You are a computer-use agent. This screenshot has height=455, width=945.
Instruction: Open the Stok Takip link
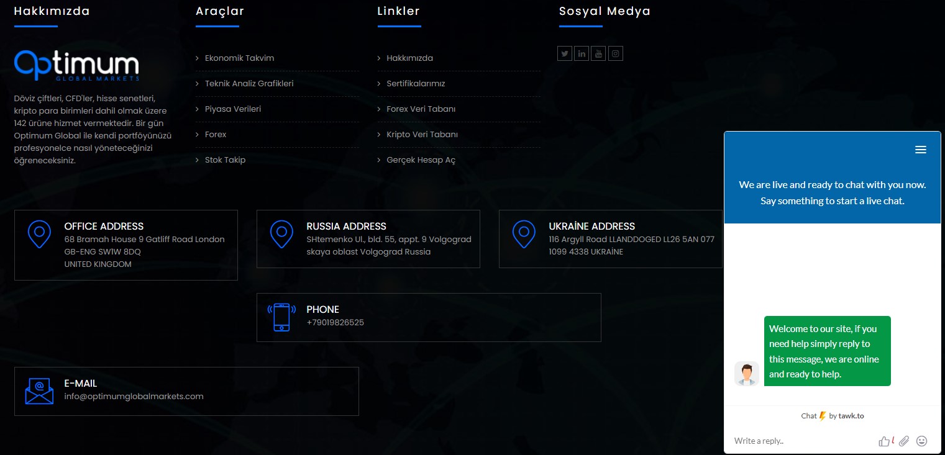225,160
